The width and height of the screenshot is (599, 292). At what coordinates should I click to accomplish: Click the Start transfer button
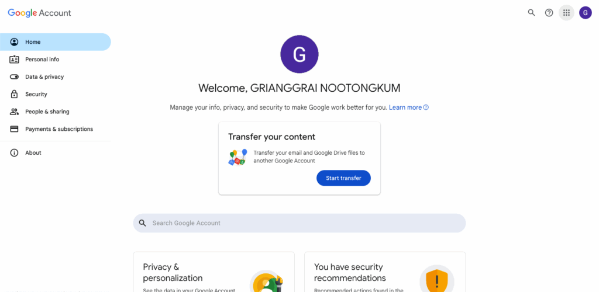click(343, 178)
